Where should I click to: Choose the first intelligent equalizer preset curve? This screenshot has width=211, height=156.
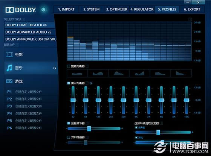click(x=77, y=73)
